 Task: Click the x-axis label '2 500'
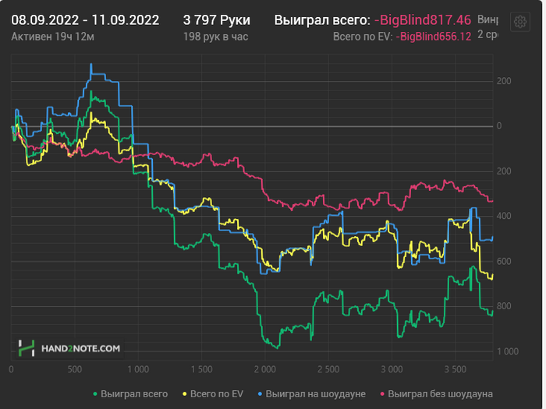click(x=328, y=369)
